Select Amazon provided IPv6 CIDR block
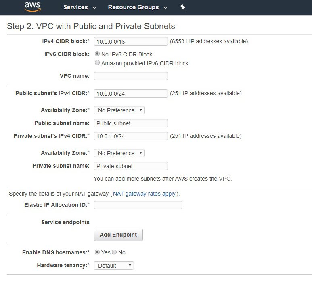This screenshot has height=306, width=312. point(97,63)
